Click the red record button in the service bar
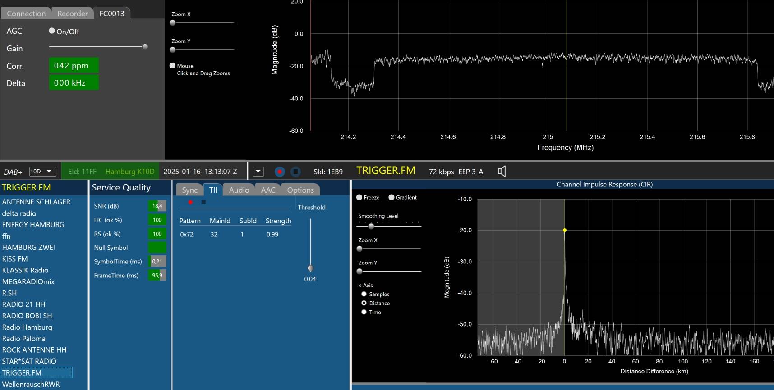Screen dimensions: 774x390 point(280,172)
